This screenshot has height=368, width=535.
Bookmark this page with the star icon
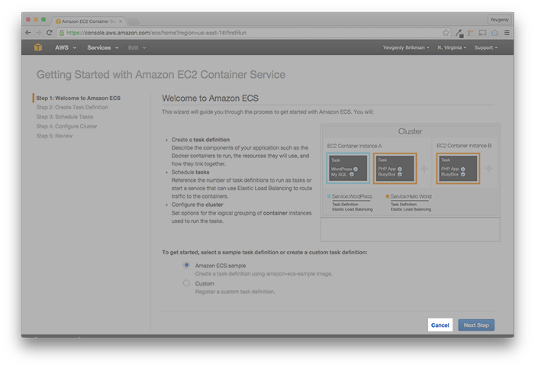(446, 33)
